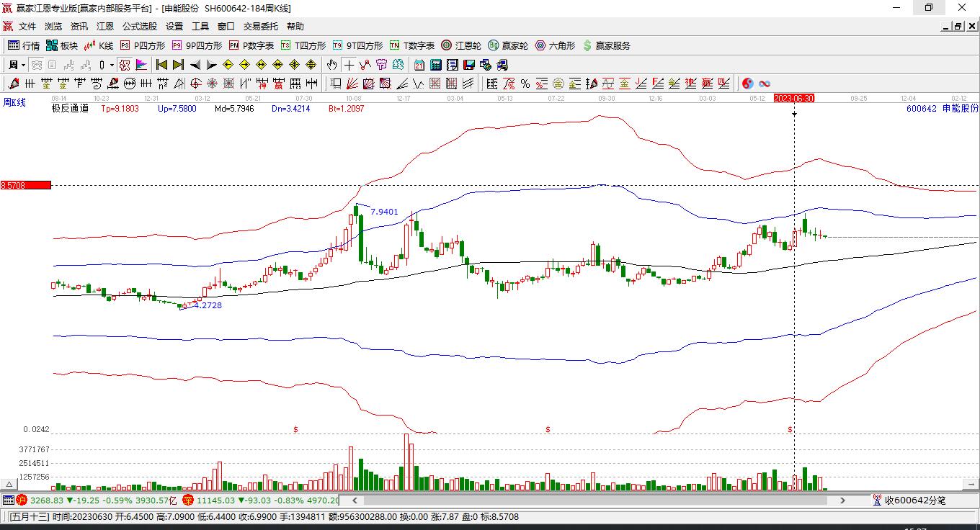Open the candlestick style dropdown arrow
Viewport: 980px width, 530px height.
click(112, 65)
